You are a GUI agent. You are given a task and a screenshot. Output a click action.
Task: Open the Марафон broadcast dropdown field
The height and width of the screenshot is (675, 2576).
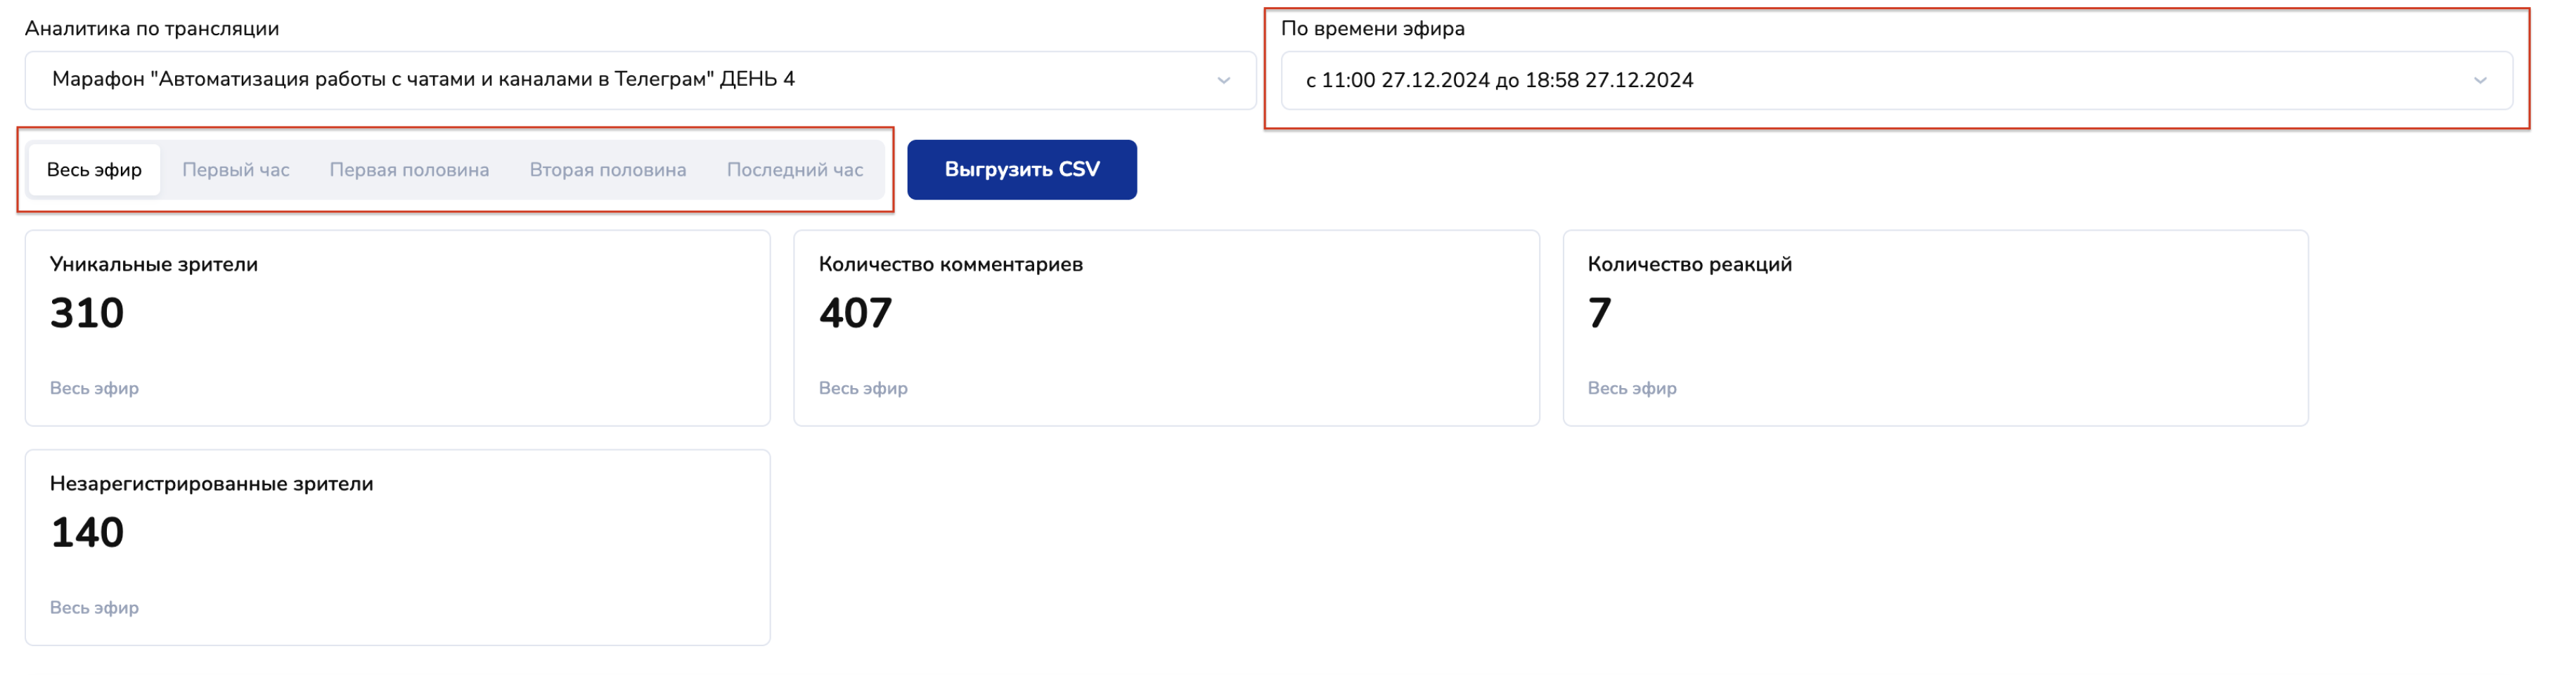point(640,80)
